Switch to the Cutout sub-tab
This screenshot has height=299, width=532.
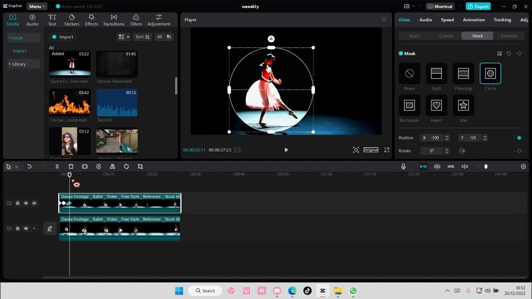click(446, 36)
